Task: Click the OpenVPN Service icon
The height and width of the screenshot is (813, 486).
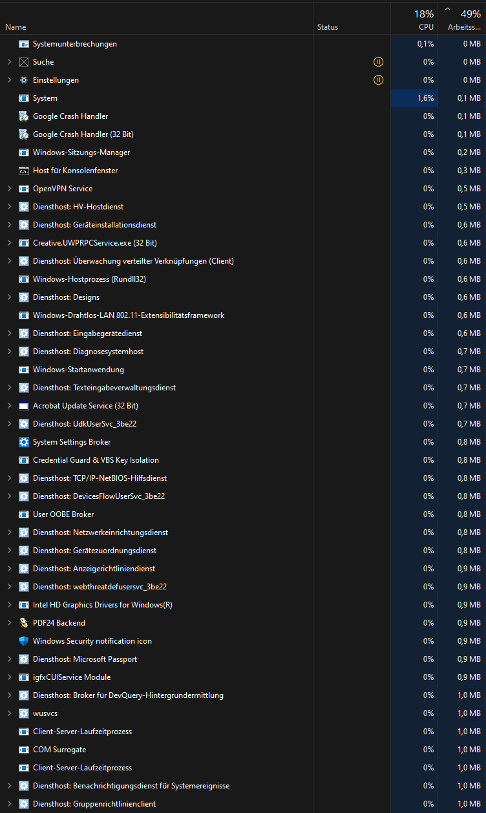Action: [24, 189]
